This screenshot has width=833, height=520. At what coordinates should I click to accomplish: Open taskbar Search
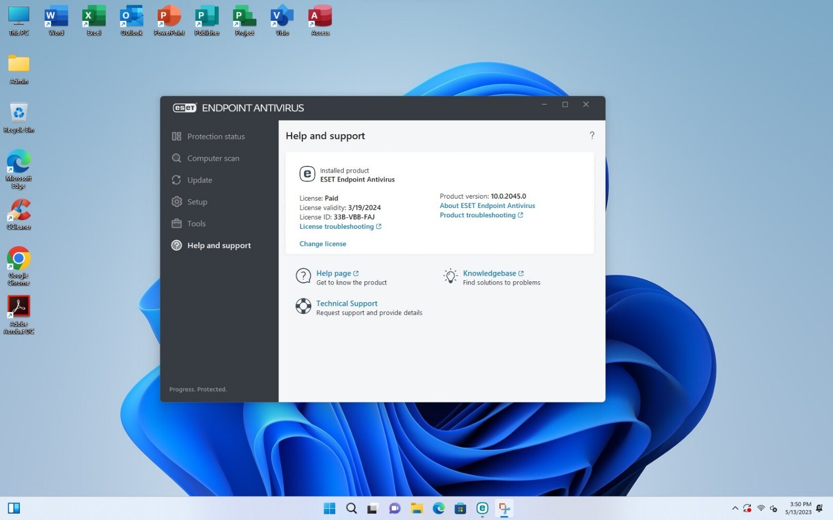coord(351,508)
